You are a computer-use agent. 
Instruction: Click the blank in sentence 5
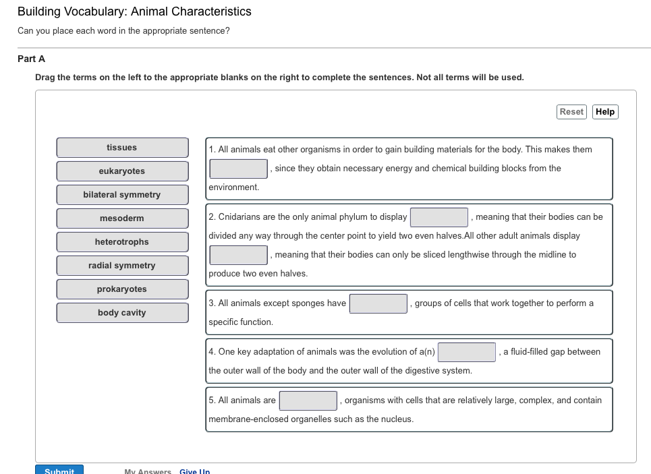click(308, 400)
